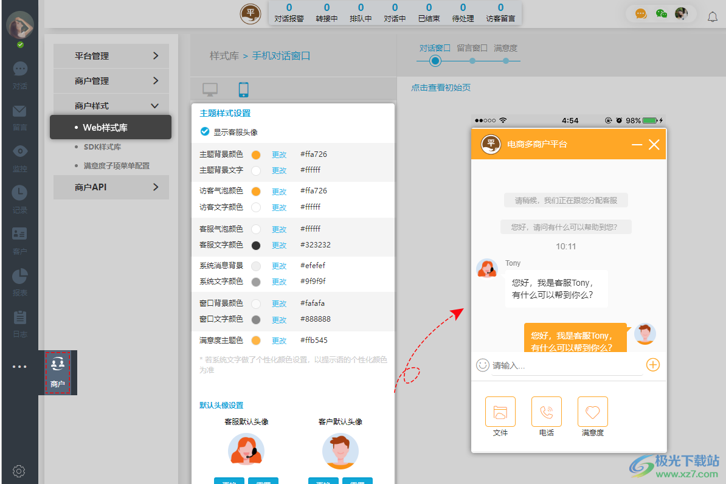The width and height of the screenshot is (726, 484).
Task: Select the mobile phone preview toggle
Action: (x=243, y=88)
